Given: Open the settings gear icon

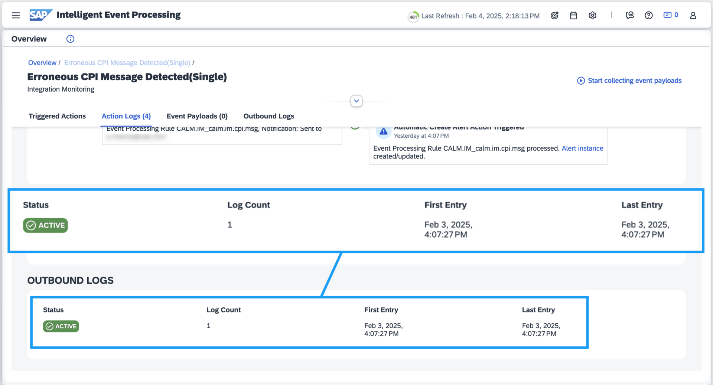Looking at the screenshot, I should pos(592,15).
